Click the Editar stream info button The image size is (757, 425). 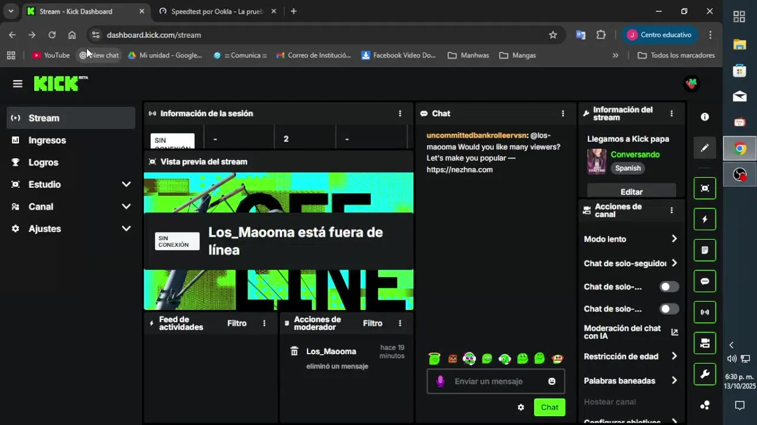pyautogui.click(x=632, y=192)
